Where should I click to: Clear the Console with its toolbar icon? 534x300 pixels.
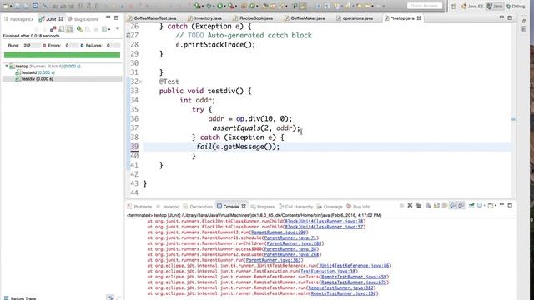click(x=428, y=206)
